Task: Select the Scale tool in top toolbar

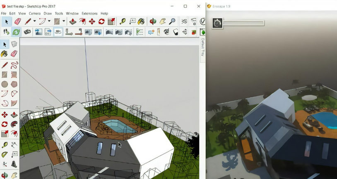Action: (111, 21)
